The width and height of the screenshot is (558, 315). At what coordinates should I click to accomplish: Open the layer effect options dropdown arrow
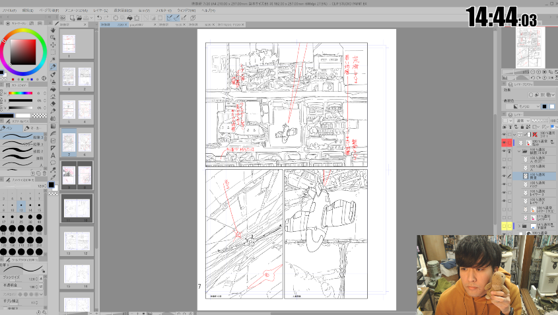pyautogui.click(x=553, y=94)
